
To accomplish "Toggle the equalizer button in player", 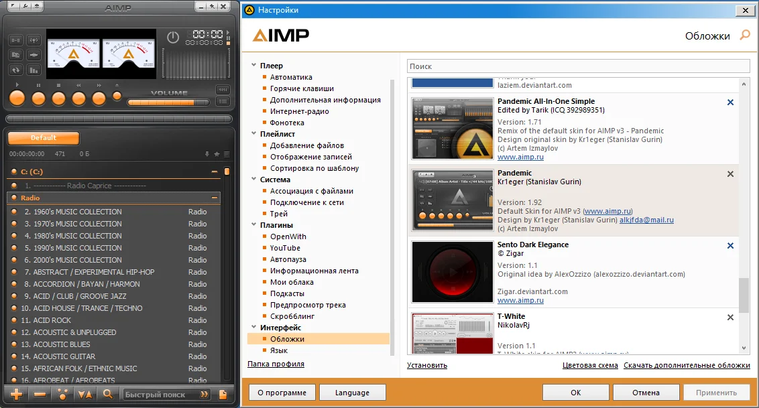I will [34, 70].
